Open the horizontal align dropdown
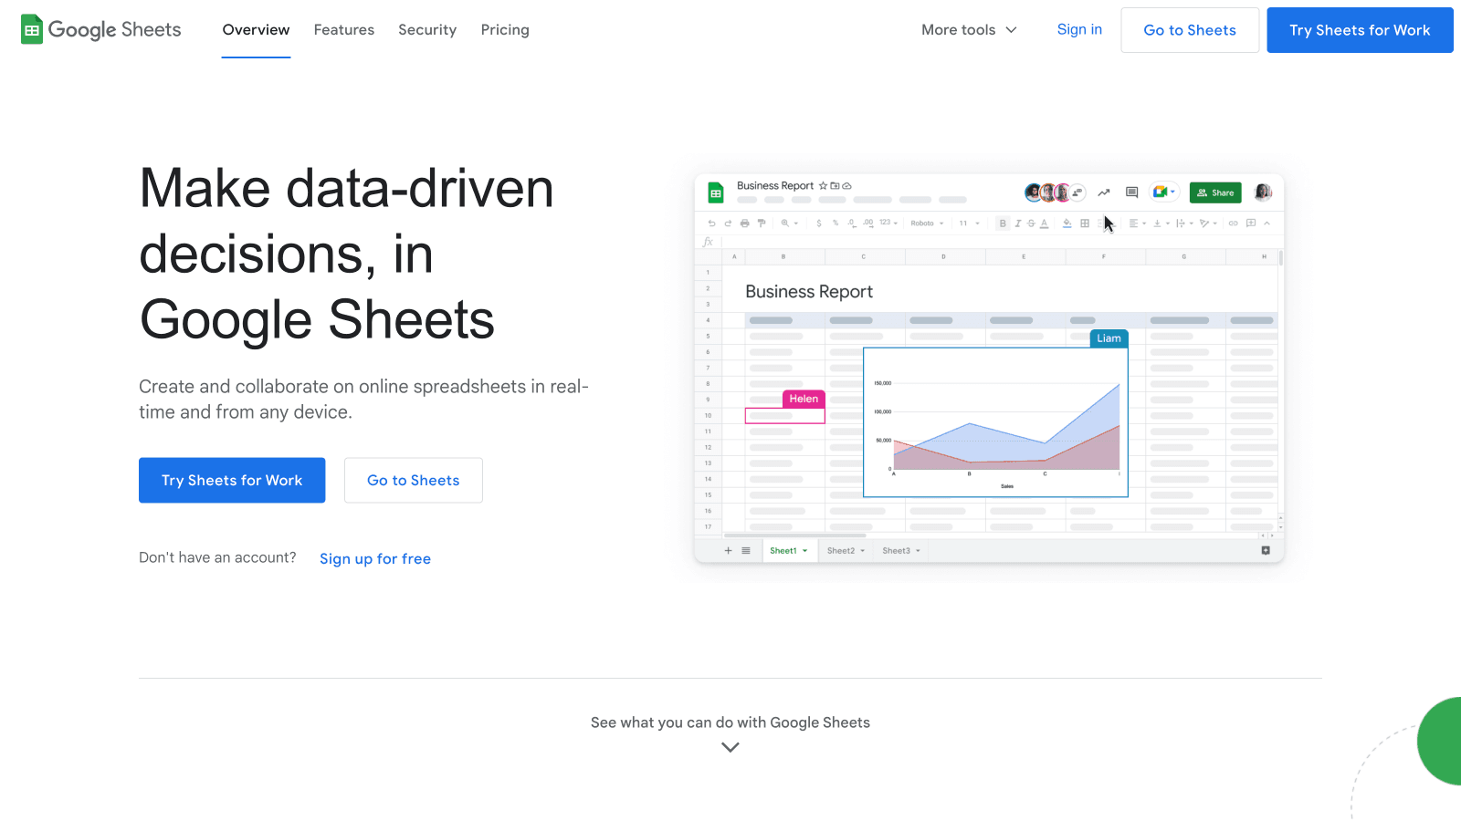The height and width of the screenshot is (821, 1461). (1137, 223)
